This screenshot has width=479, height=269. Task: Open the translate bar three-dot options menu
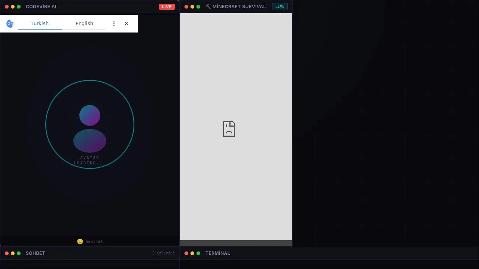point(114,24)
